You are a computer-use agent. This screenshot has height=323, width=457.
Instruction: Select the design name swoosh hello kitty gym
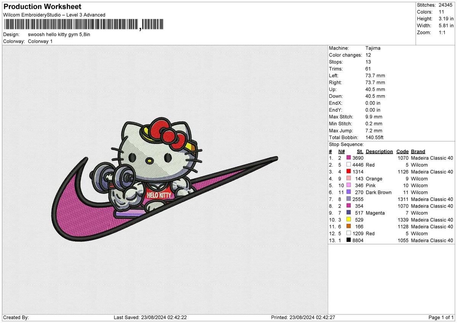coord(59,34)
